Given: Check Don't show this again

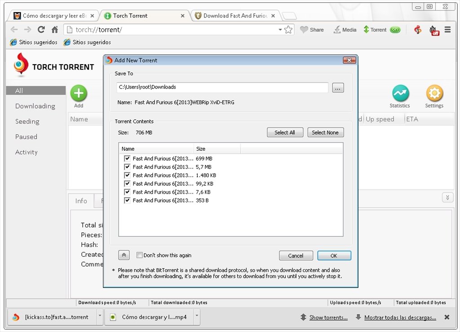Looking at the screenshot, I should (140, 255).
